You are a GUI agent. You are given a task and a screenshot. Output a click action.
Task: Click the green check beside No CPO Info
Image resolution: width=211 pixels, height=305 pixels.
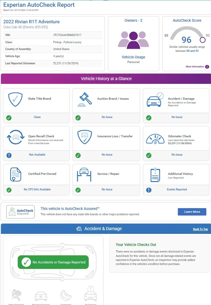click(9, 190)
